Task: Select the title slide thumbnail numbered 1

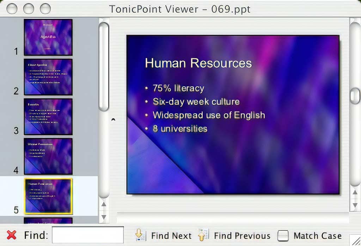Action: point(48,37)
